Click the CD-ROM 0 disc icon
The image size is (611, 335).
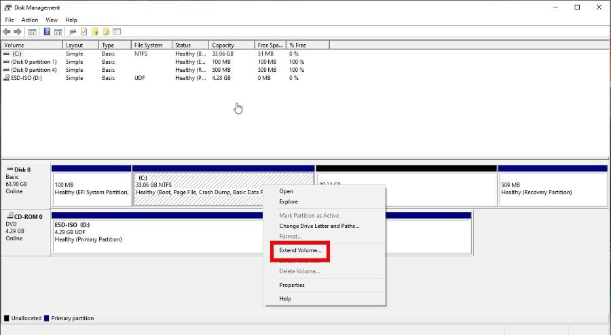pyautogui.click(x=10, y=216)
